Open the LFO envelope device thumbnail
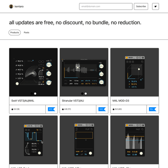 coord(33,140)
